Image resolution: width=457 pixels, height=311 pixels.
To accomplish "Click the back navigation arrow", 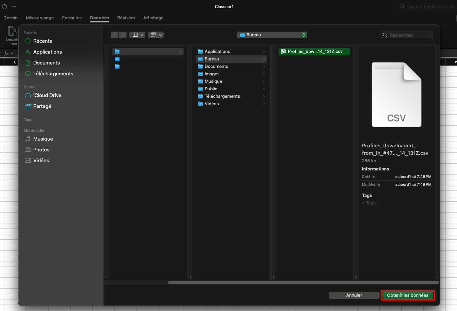I will tap(115, 35).
